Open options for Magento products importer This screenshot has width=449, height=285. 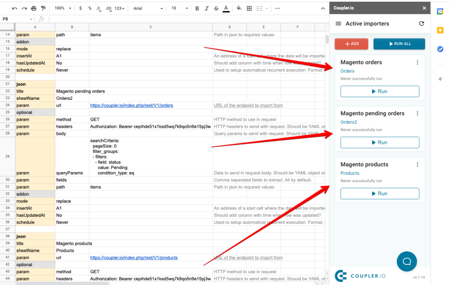[417, 165]
